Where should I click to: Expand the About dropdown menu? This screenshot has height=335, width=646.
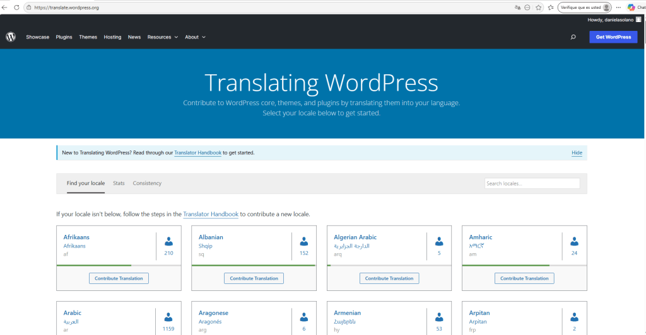point(195,37)
